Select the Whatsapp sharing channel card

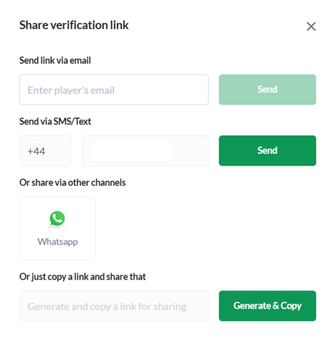57,228
